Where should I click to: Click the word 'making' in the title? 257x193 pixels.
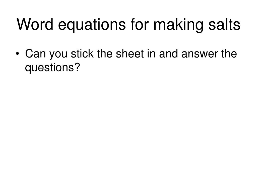coord(178,25)
